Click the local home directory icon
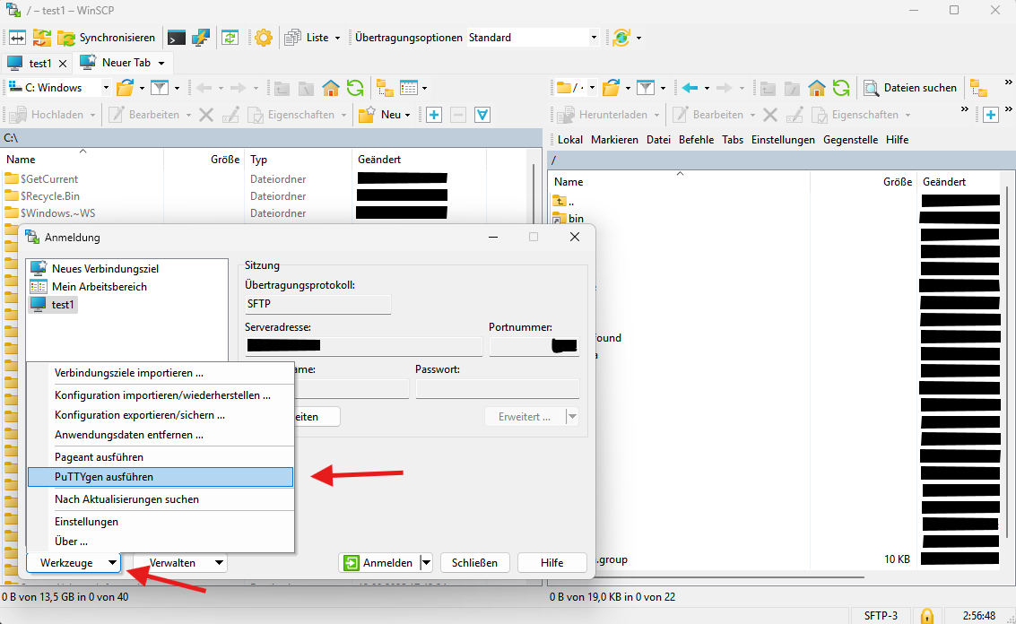The width and height of the screenshot is (1016, 624). point(331,88)
